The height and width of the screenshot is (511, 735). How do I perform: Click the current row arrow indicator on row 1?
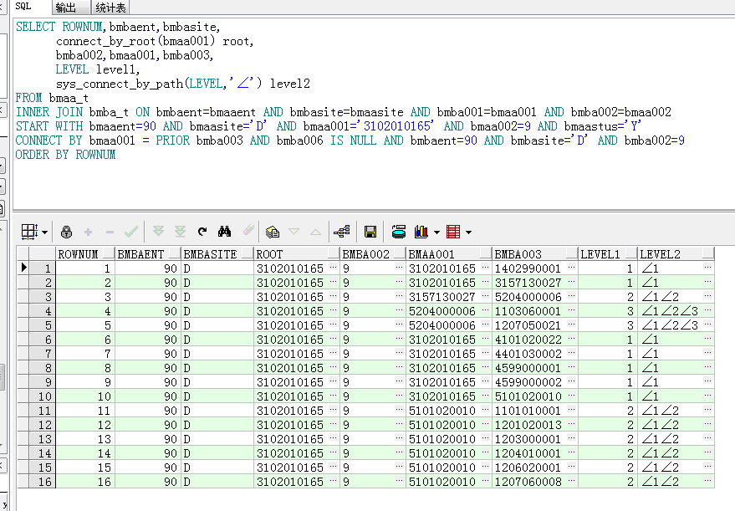click(x=23, y=268)
